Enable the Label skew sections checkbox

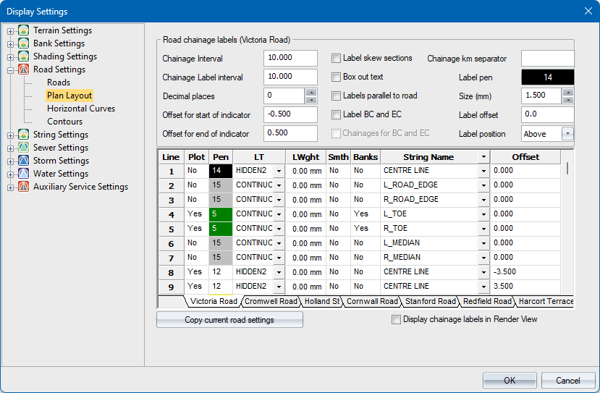(x=336, y=58)
